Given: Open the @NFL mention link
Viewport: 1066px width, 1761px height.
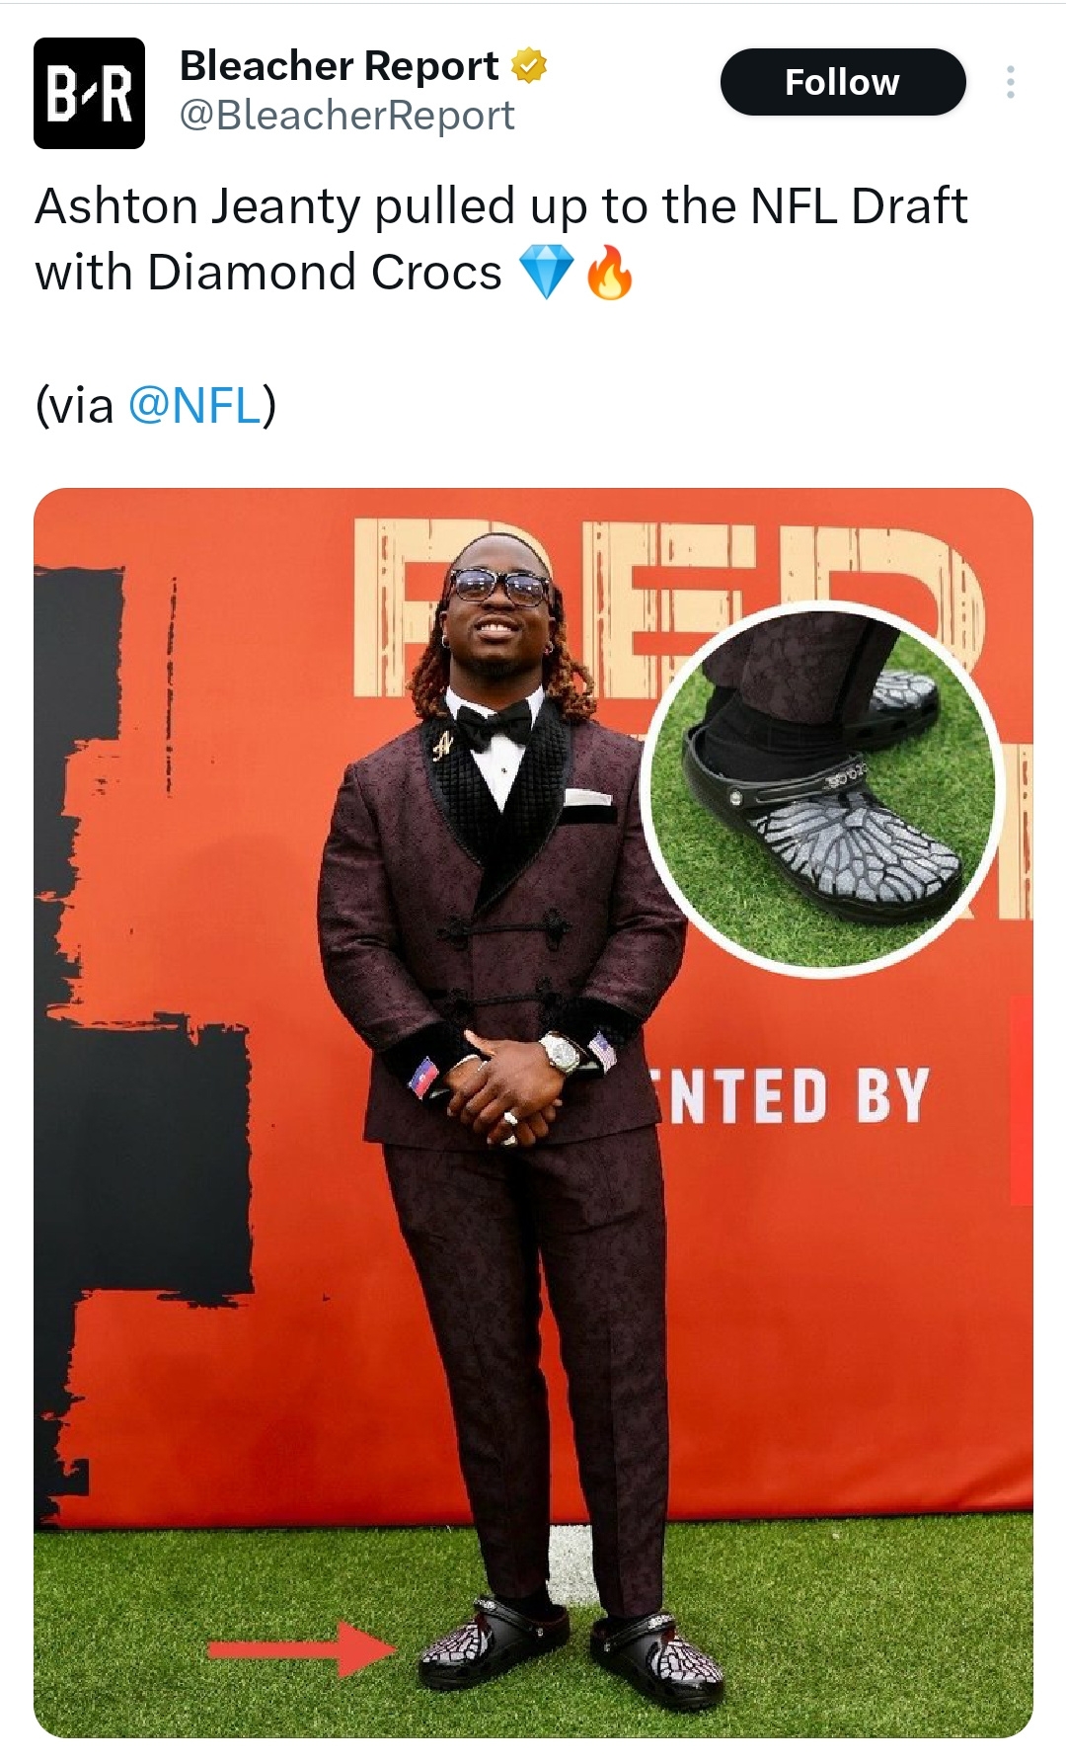Looking at the screenshot, I should pyautogui.click(x=195, y=404).
